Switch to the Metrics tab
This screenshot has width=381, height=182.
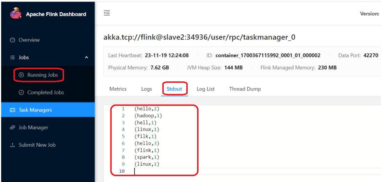point(118,89)
